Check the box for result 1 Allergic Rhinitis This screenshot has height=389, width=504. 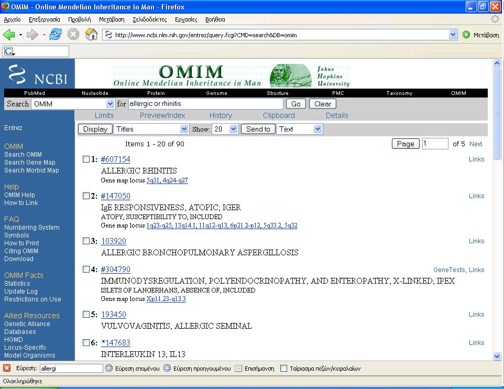[x=86, y=159]
